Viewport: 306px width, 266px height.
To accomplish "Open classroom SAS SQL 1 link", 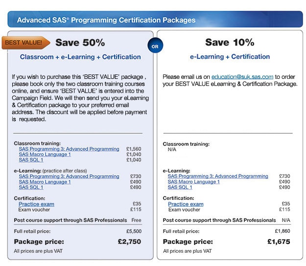I will tap(31, 160).
